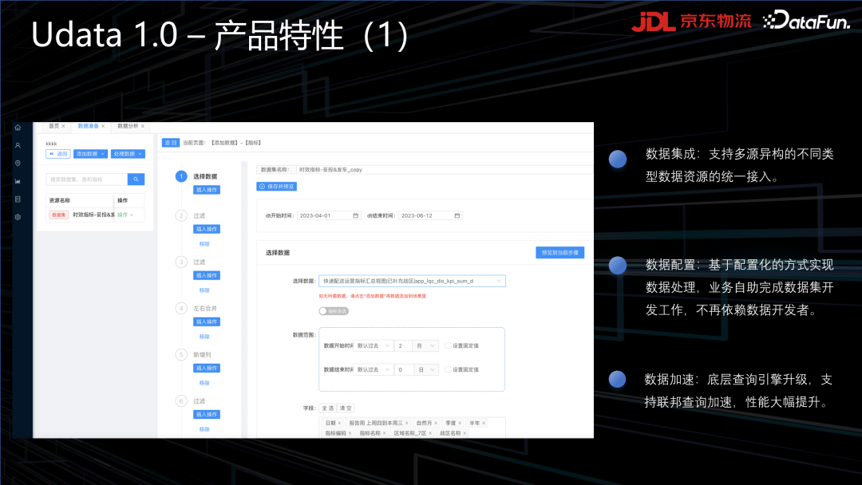Remove the 半年 field tag
Viewport: 862px width, 485px height.
pyautogui.click(x=483, y=423)
